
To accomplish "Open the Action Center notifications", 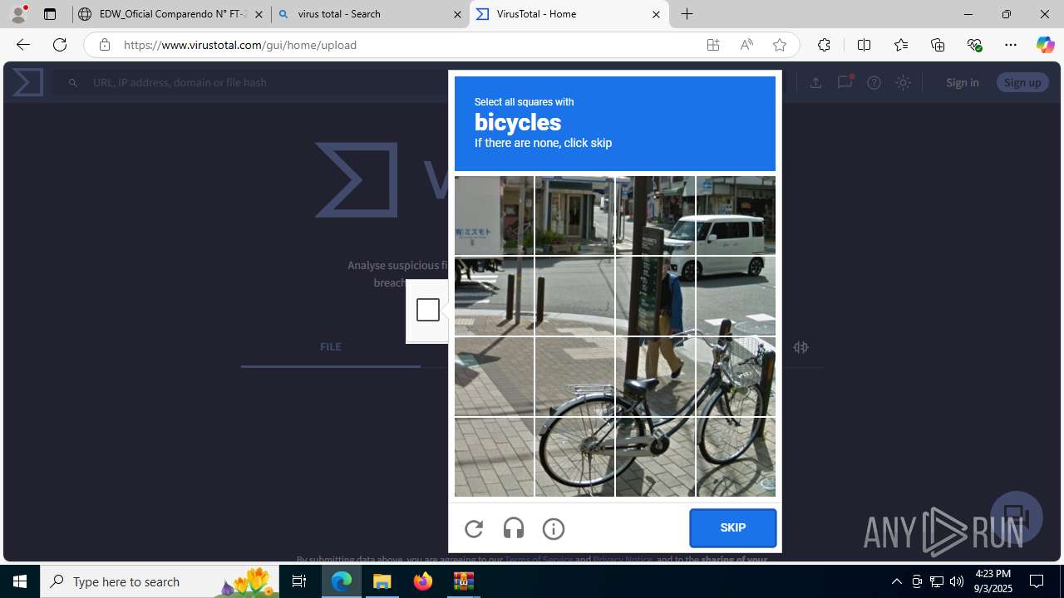I will tap(1037, 581).
